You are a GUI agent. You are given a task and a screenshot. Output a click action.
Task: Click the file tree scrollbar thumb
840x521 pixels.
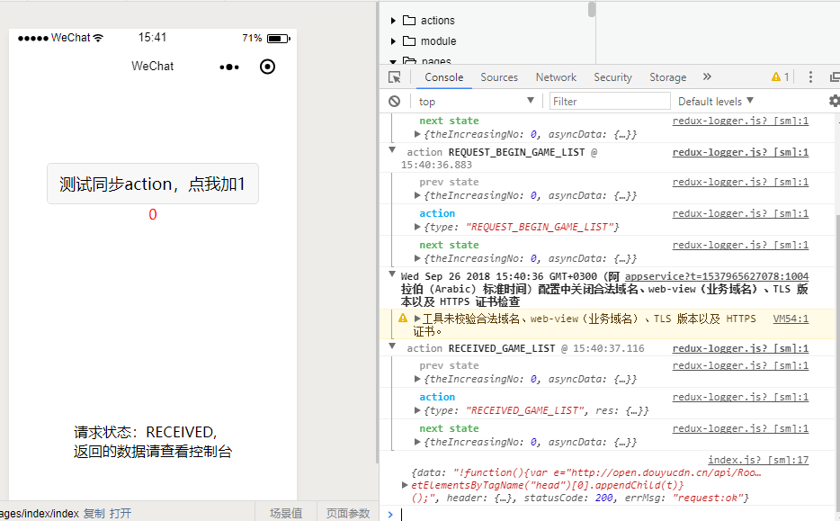pos(592,9)
